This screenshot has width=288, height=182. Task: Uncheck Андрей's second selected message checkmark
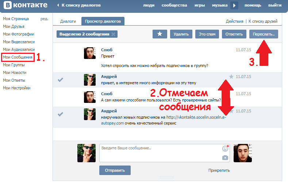[61, 114]
